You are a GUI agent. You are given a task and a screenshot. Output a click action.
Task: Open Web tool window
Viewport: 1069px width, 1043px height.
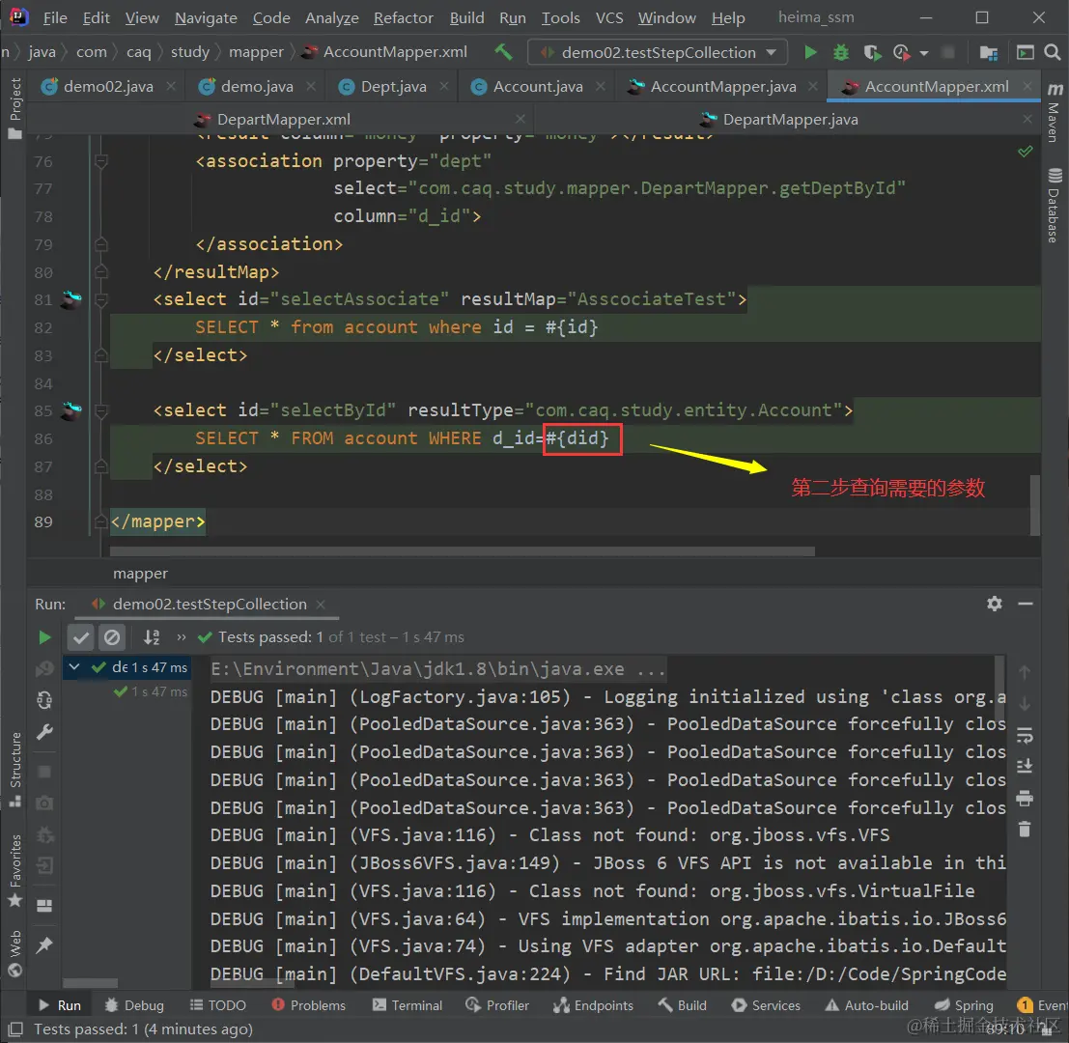coord(14,953)
